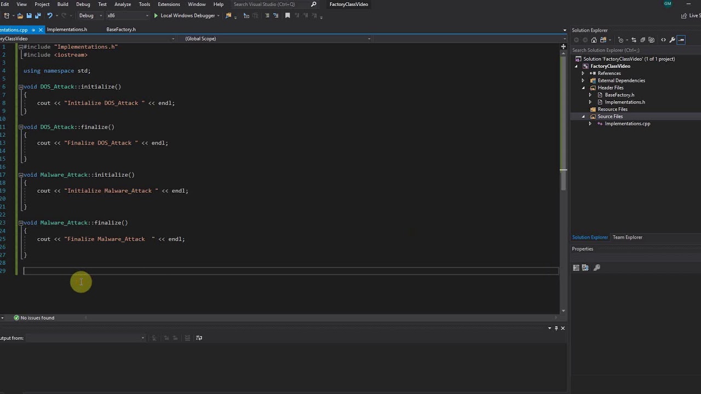The width and height of the screenshot is (701, 394).
Task: Click Search Solution Explorer field
Action: [x=635, y=50]
